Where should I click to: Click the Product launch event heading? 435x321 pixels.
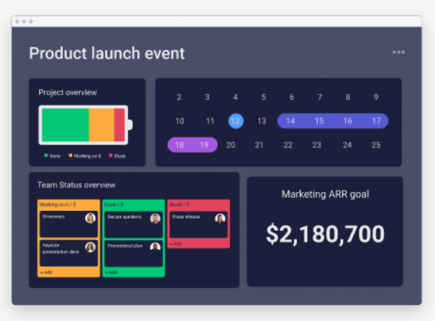(x=107, y=53)
